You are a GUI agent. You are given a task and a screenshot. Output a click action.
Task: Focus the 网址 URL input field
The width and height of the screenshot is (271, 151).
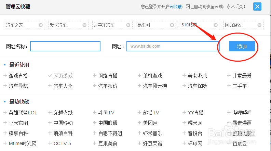click(173, 46)
